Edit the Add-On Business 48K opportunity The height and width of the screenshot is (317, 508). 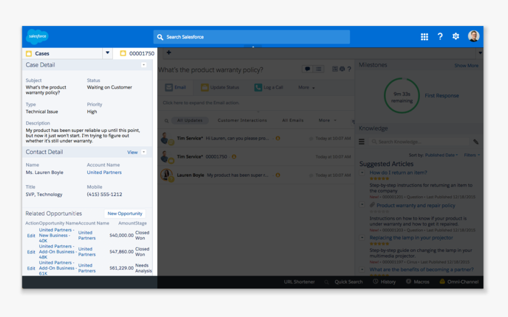click(31, 252)
